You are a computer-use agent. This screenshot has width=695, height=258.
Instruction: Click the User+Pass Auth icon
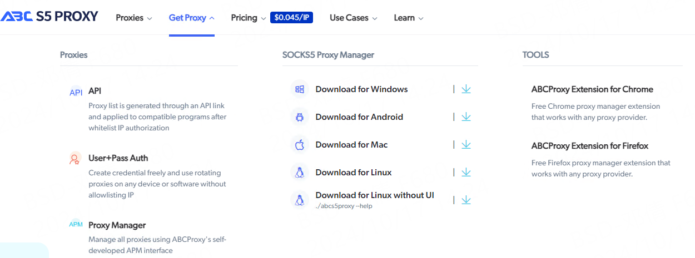click(75, 159)
